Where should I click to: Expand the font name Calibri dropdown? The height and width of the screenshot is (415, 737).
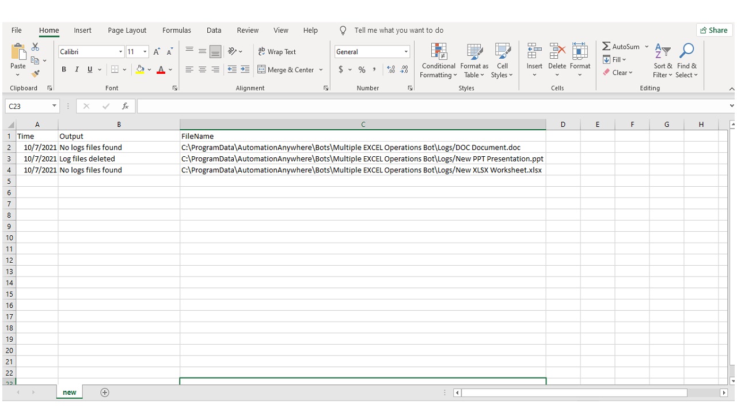click(x=120, y=52)
